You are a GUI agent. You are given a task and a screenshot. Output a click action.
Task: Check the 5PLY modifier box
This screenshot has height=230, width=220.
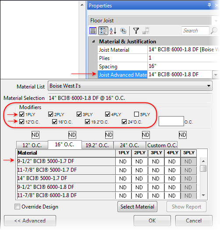pos(136,114)
